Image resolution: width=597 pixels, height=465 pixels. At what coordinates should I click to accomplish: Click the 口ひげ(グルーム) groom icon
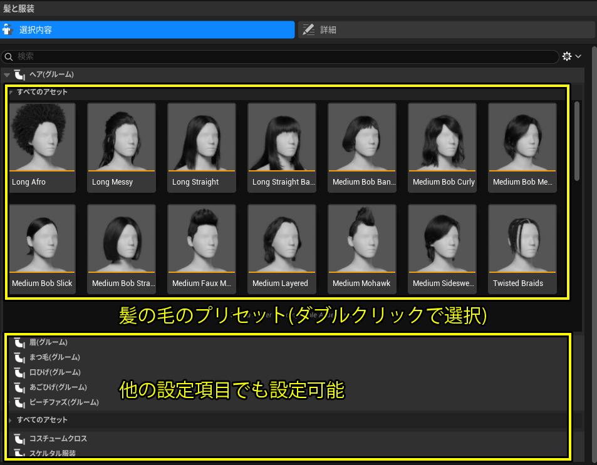tap(19, 372)
